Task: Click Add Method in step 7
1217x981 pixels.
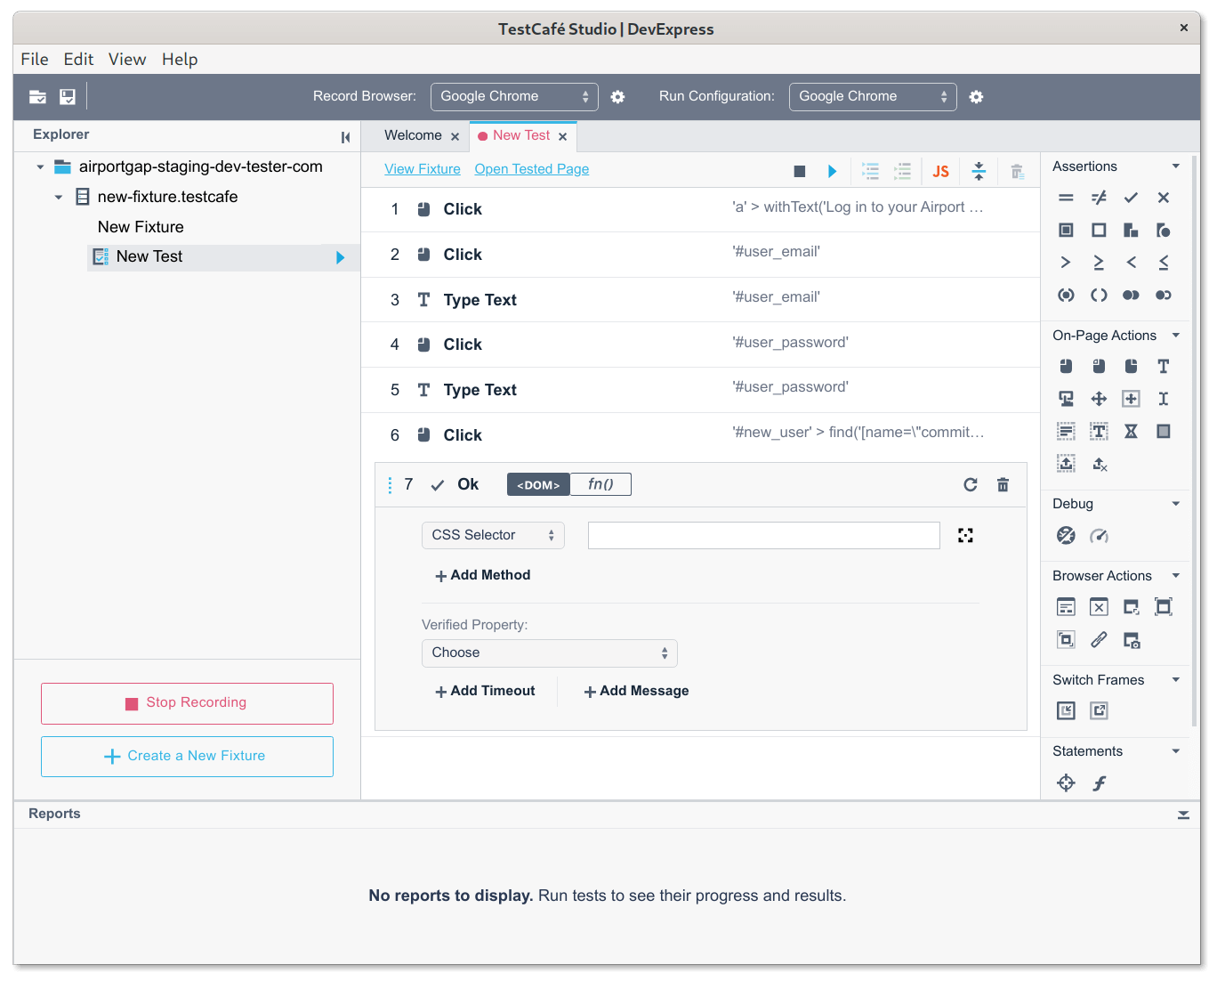Action: click(482, 575)
